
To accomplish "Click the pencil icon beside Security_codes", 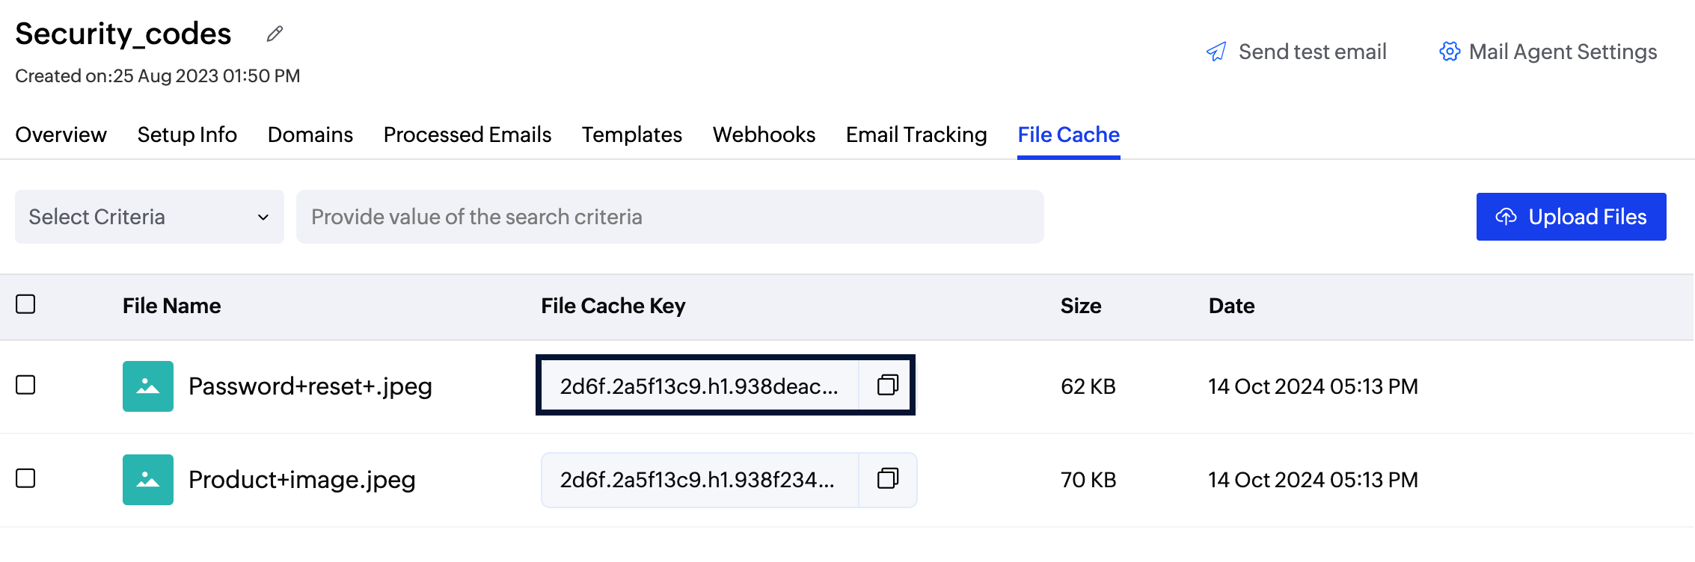I will [x=275, y=34].
